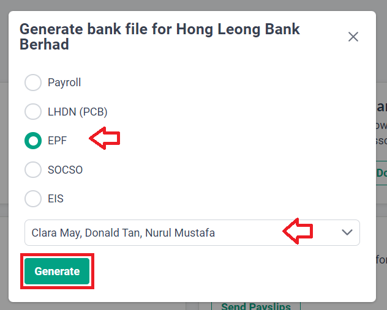Choose the LHDN (PCB) radio option
The width and height of the screenshot is (387, 310).
pos(32,111)
